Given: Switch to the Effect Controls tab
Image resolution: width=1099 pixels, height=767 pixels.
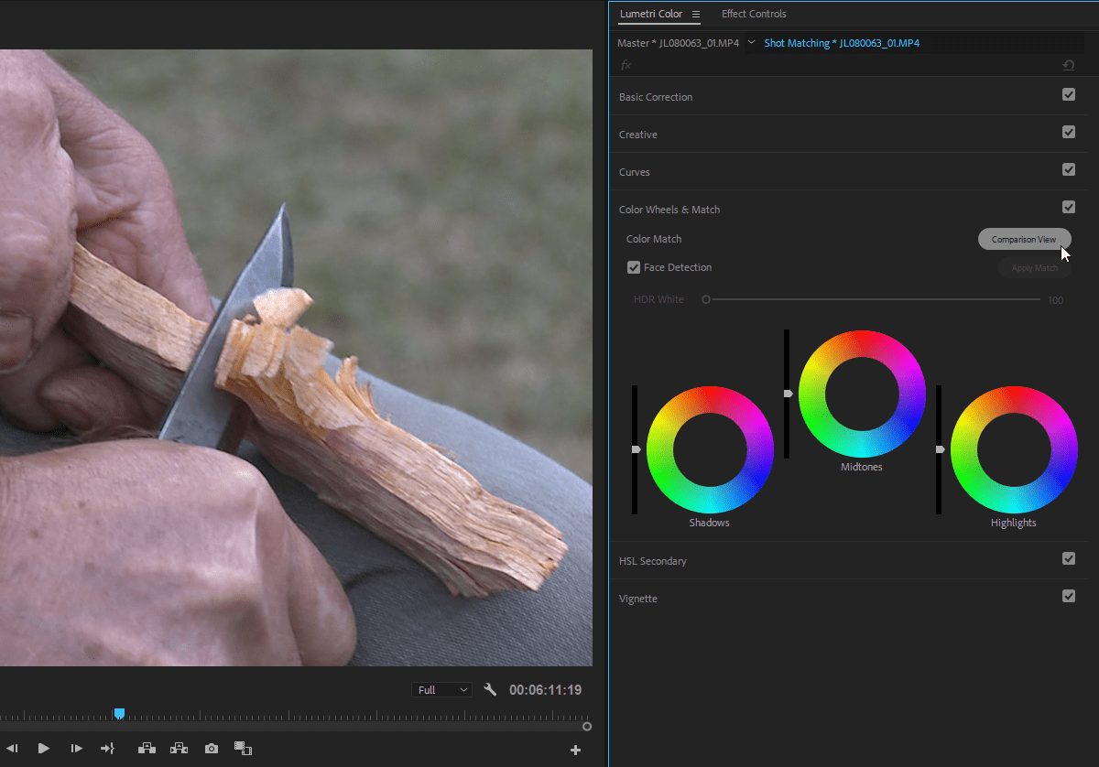Looking at the screenshot, I should (754, 14).
